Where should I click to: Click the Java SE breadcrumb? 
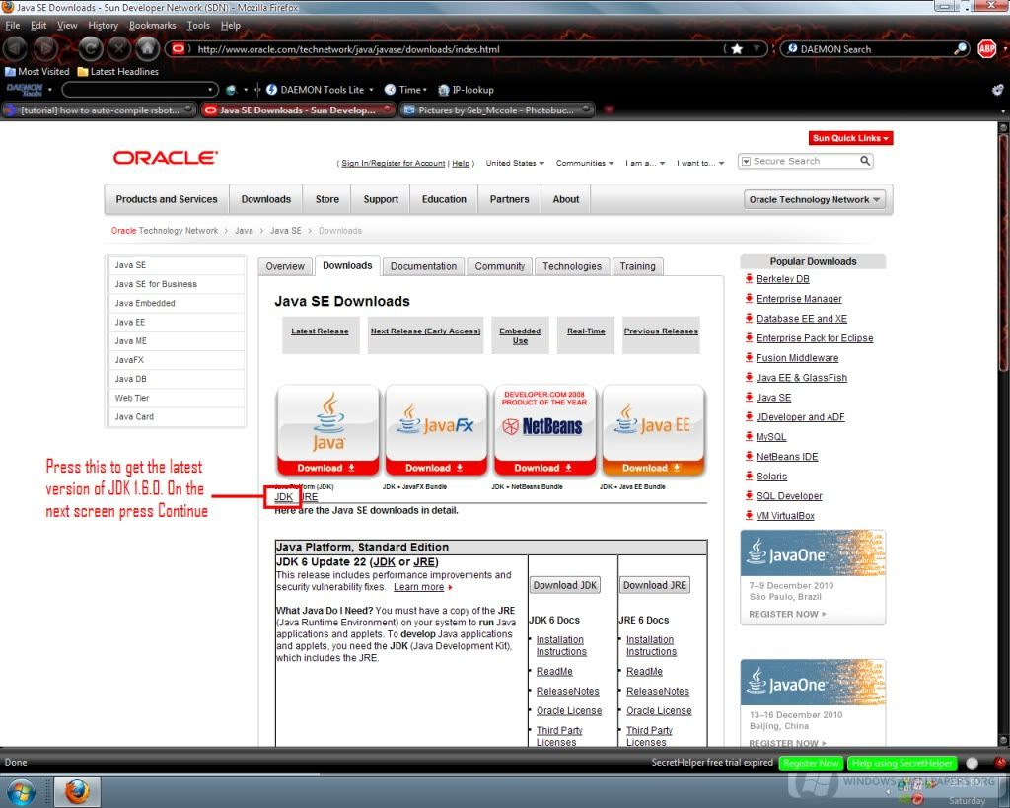(285, 231)
